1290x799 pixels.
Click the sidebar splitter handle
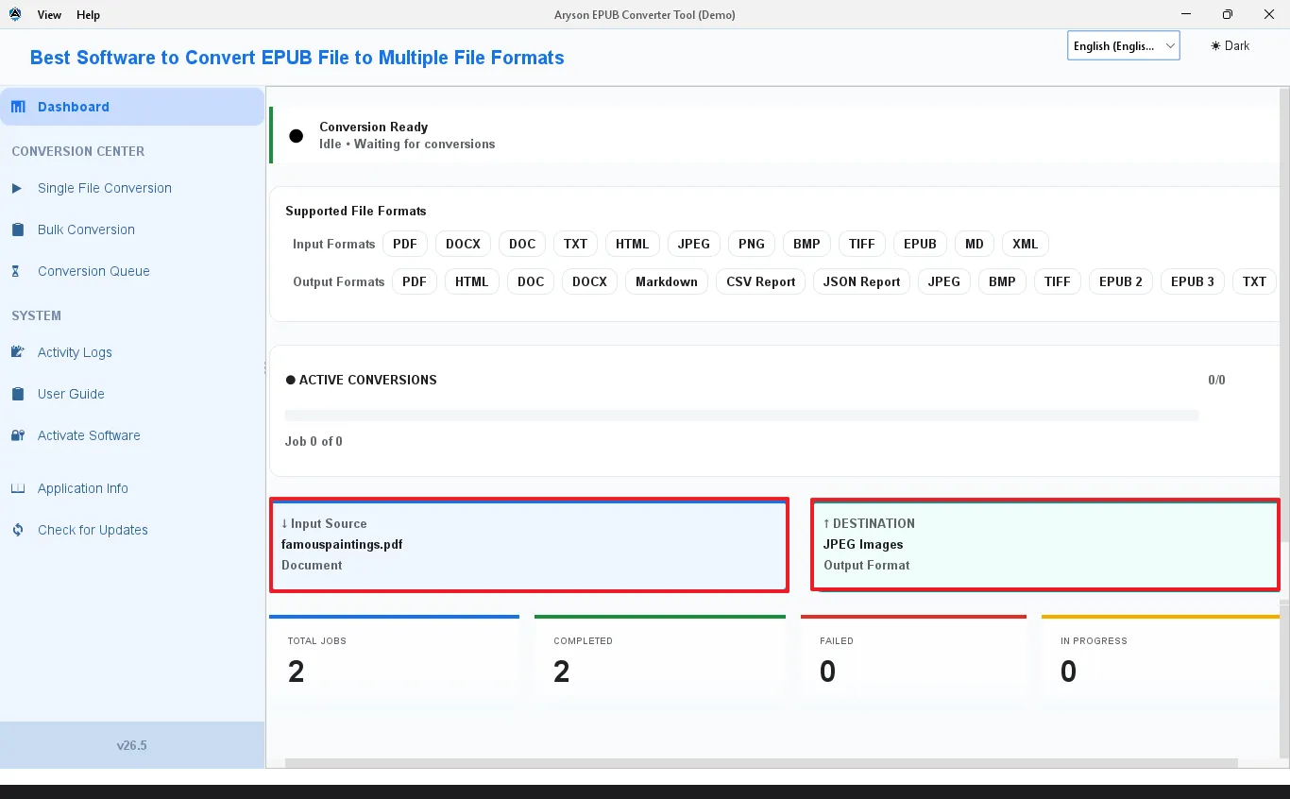265,368
